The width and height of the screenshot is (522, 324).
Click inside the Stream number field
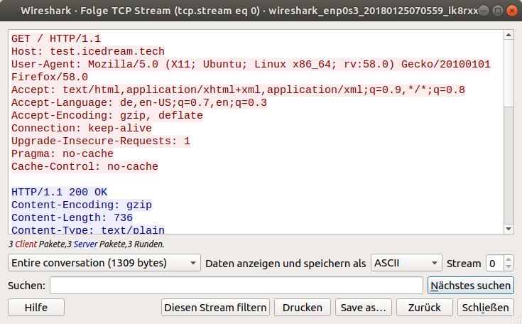[x=494, y=263]
